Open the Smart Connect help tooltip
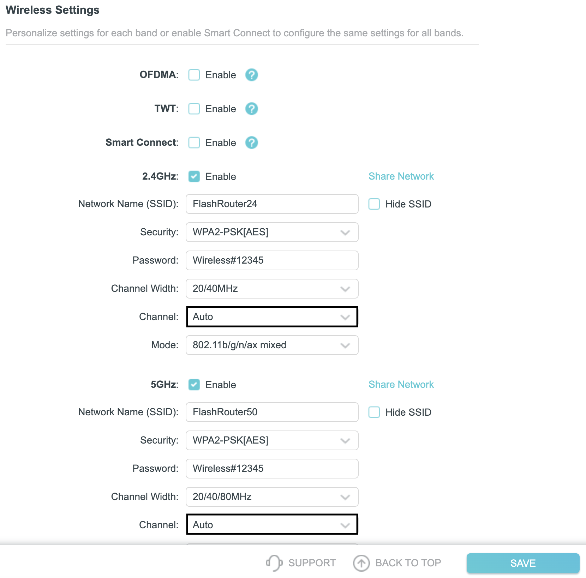This screenshot has width=586, height=578. click(251, 143)
